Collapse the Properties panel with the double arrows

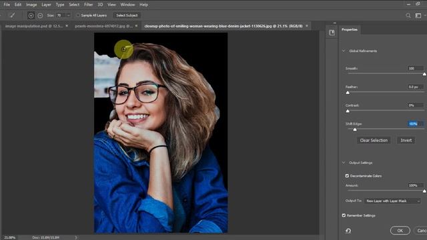coord(335,23)
